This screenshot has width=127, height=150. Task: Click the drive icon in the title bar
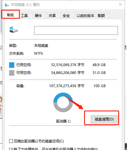tap(7, 5)
